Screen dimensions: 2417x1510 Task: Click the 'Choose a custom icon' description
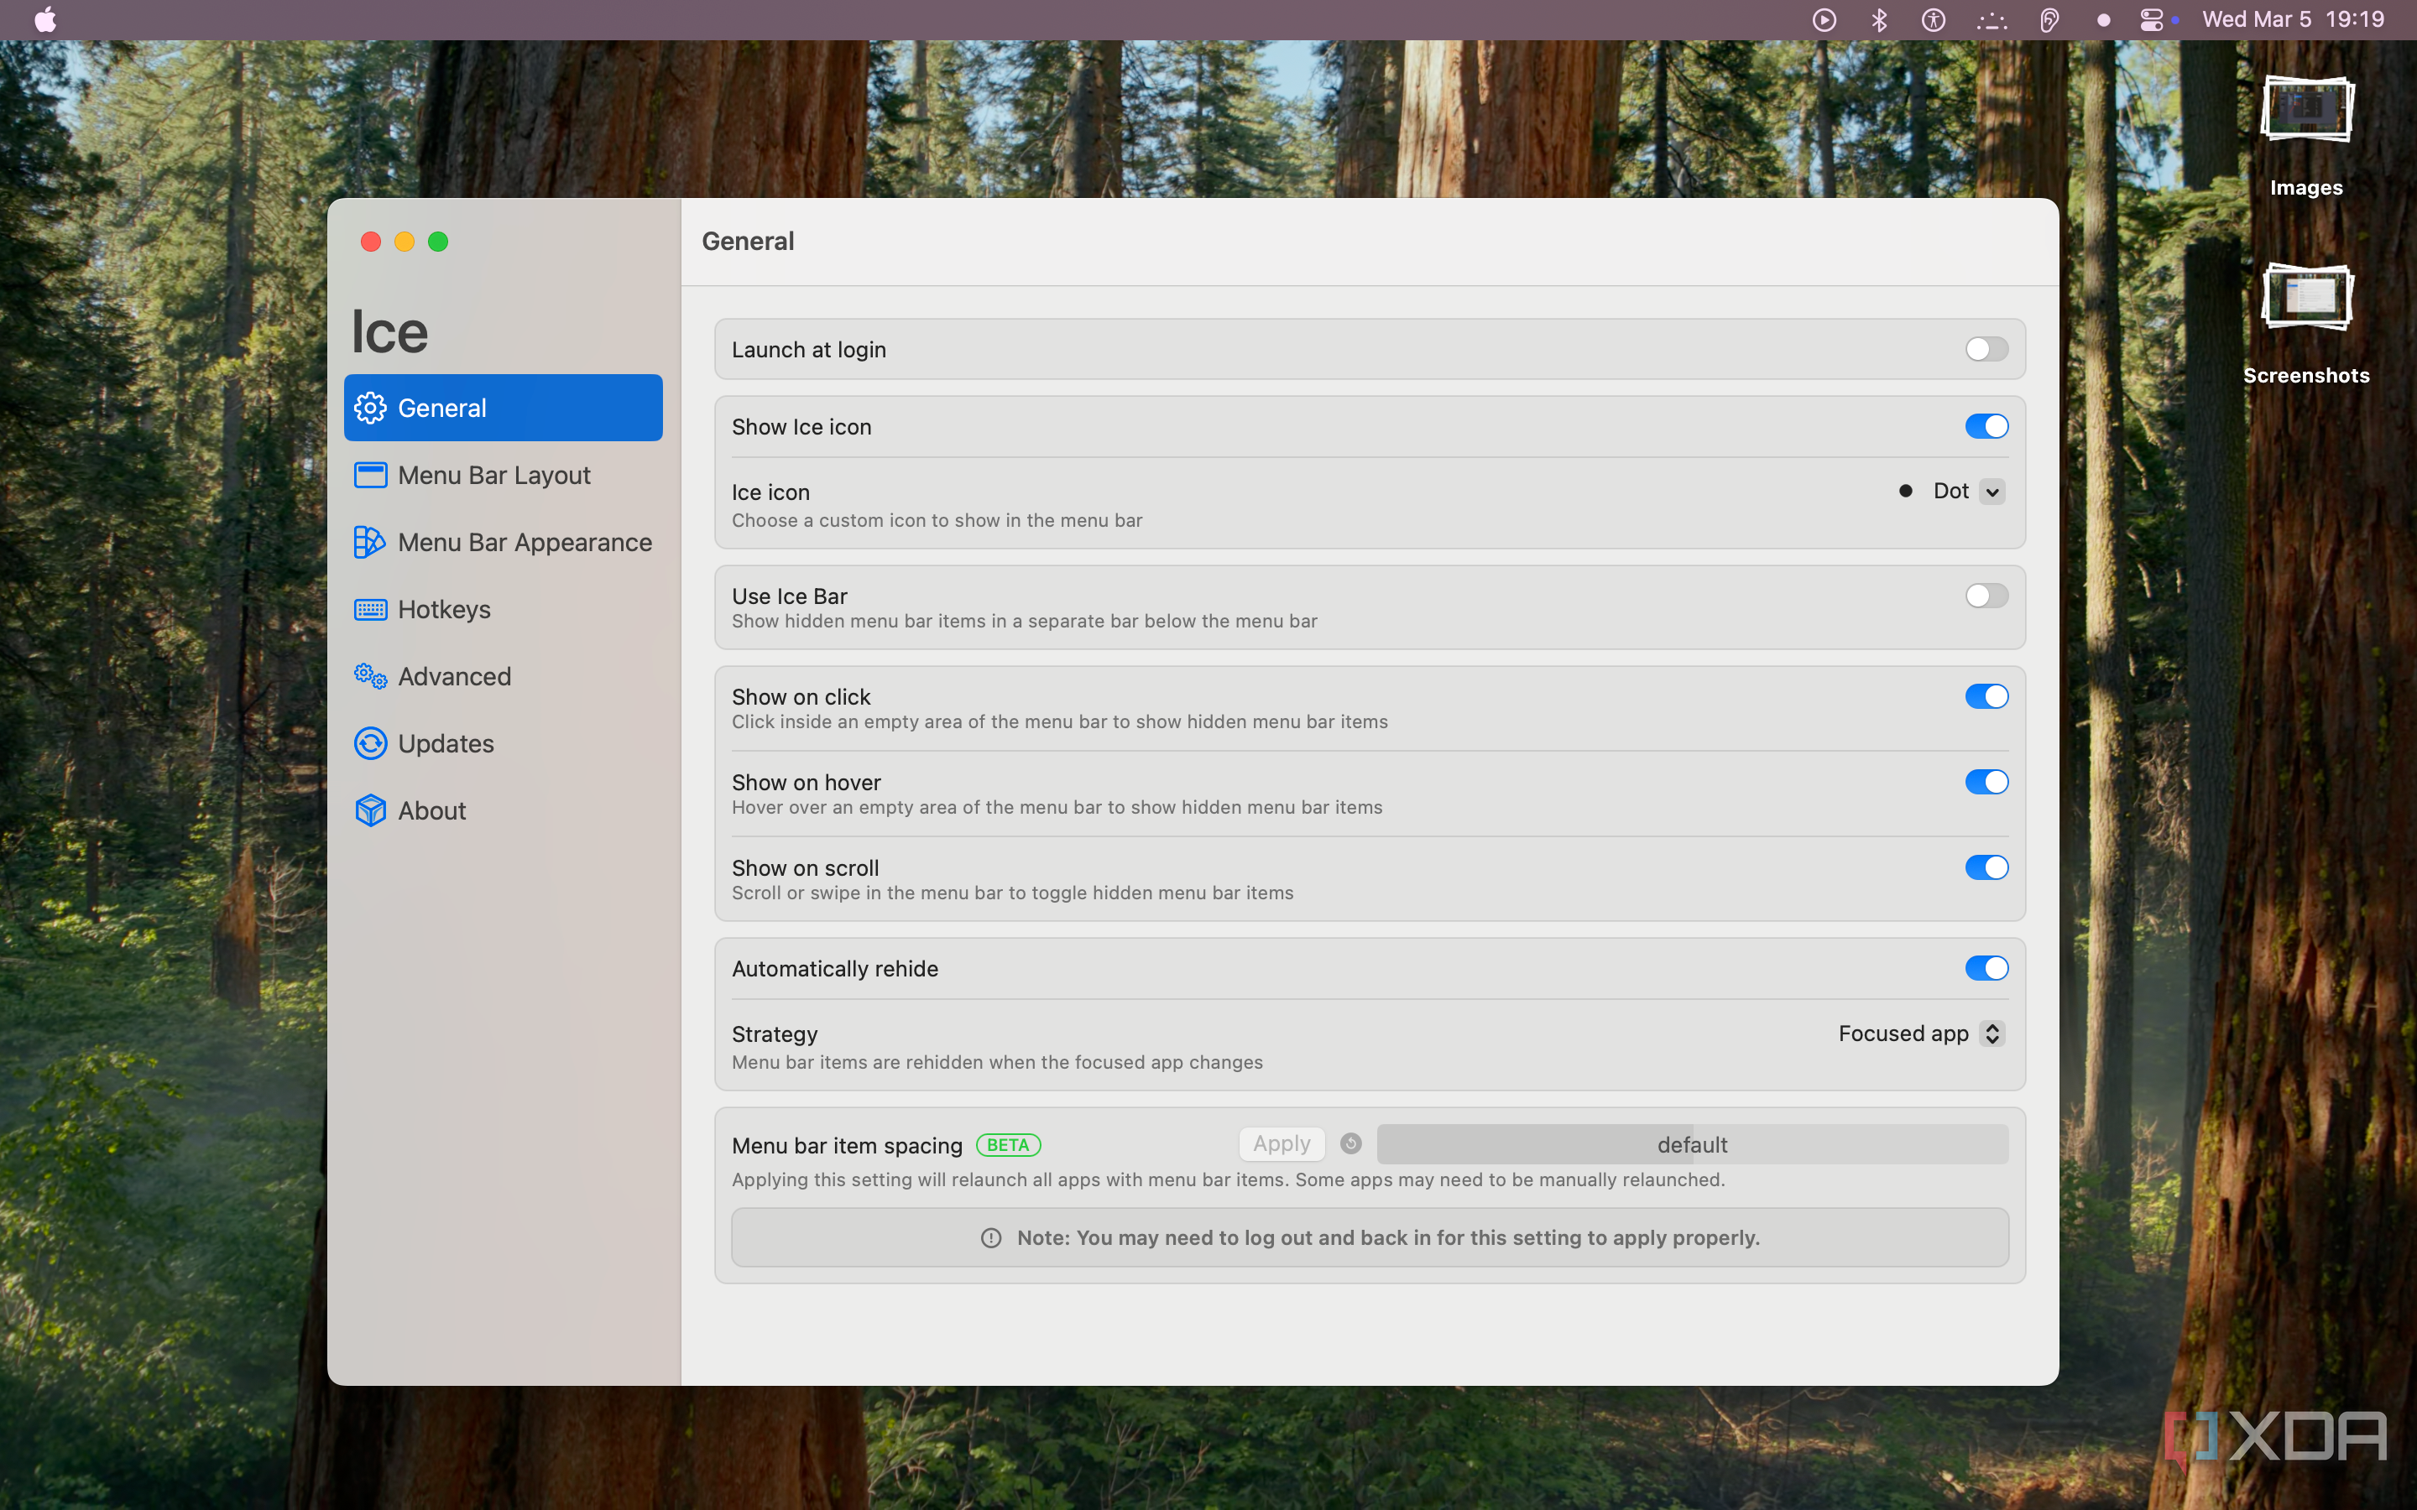coord(937,520)
